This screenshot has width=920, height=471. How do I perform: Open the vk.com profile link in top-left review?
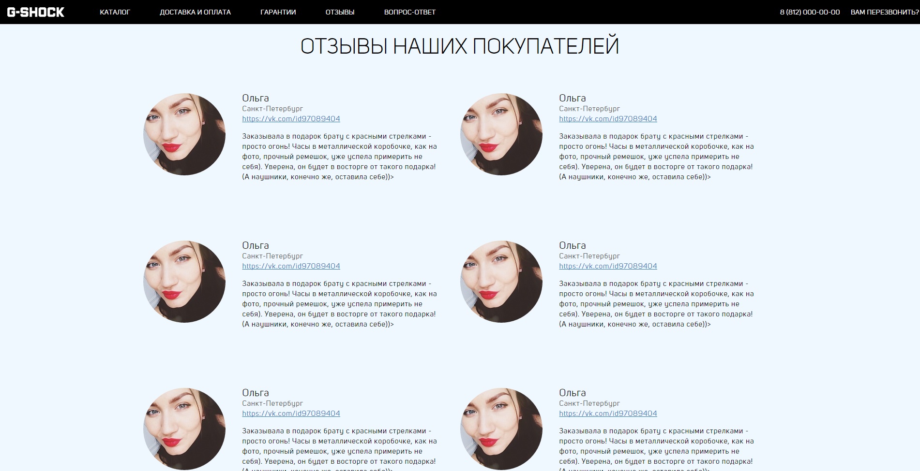[x=291, y=119]
